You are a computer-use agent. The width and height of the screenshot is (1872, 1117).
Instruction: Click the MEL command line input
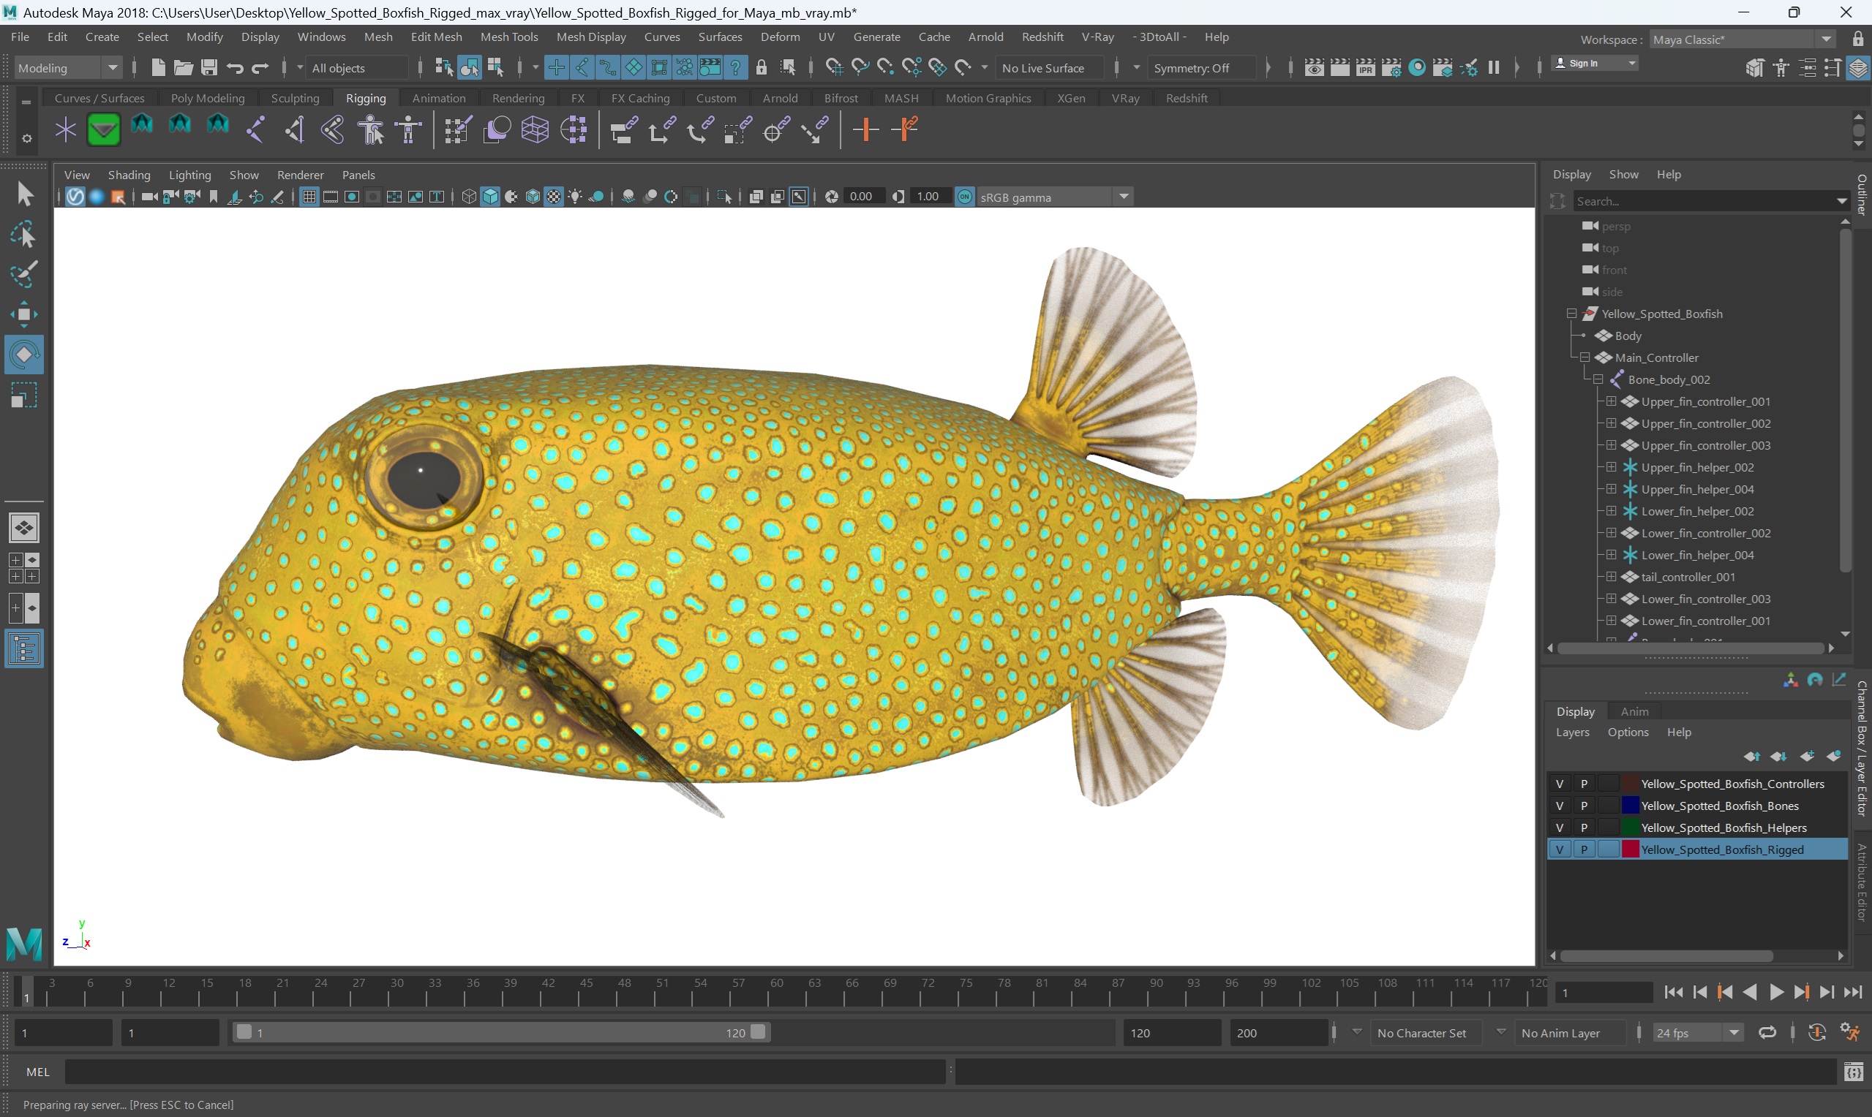coord(505,1072)
